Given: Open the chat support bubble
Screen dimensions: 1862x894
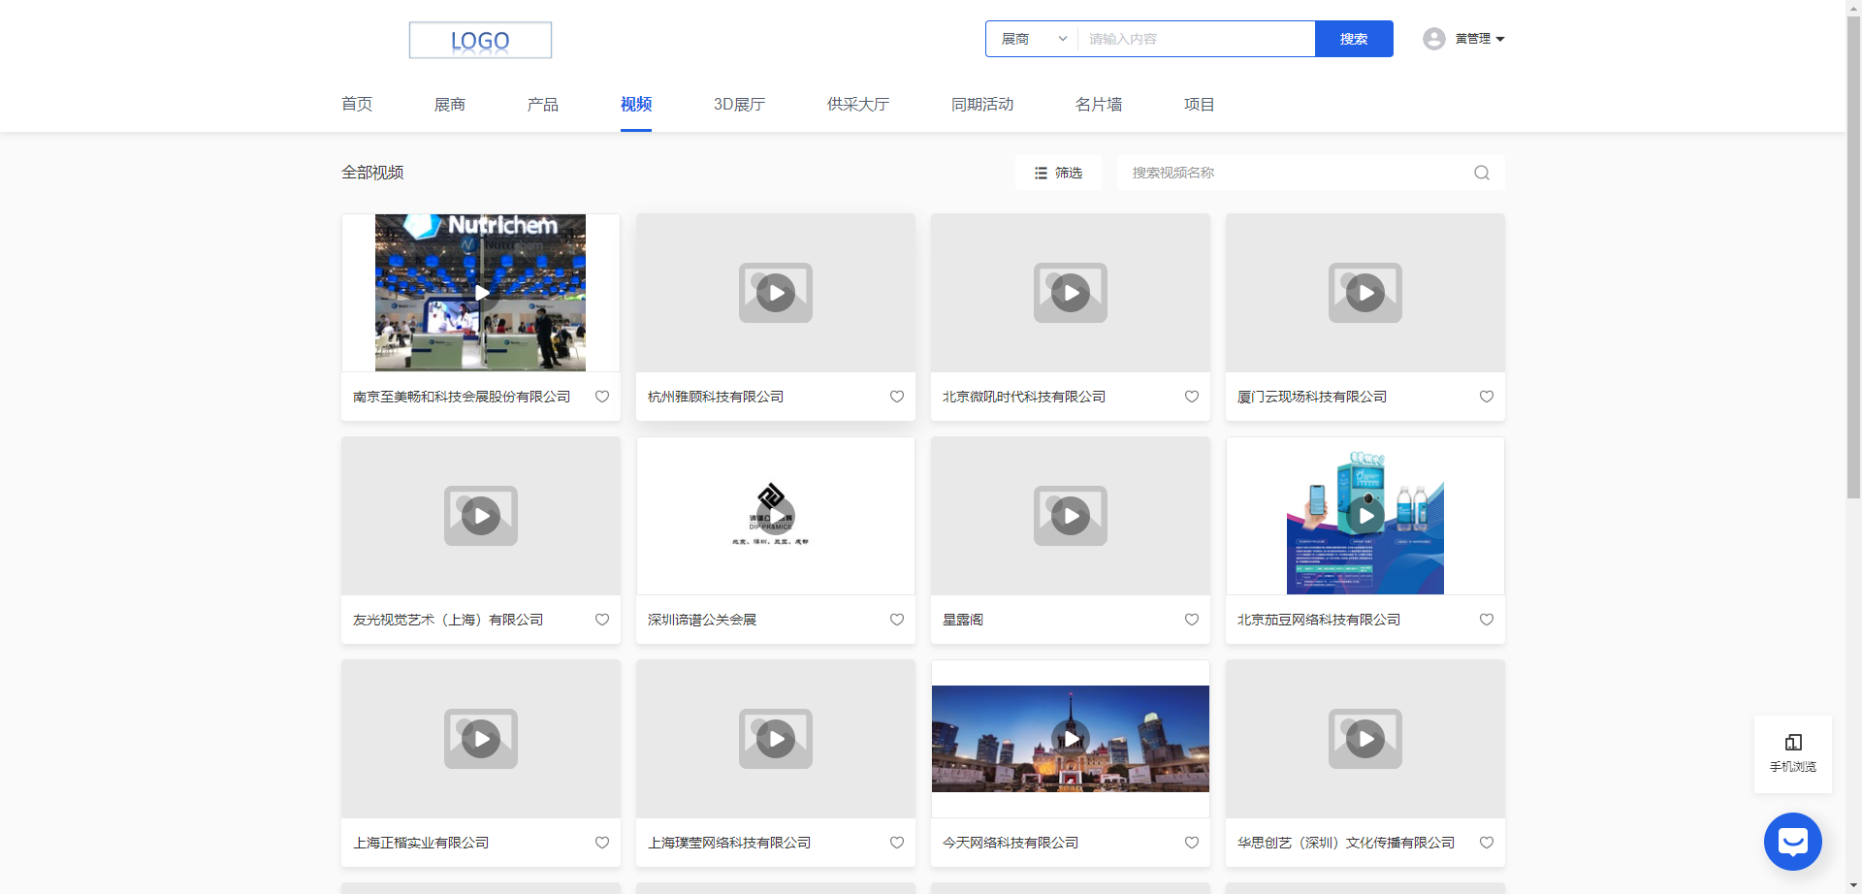Looking at the screenshot, I should coord(1793,842).
